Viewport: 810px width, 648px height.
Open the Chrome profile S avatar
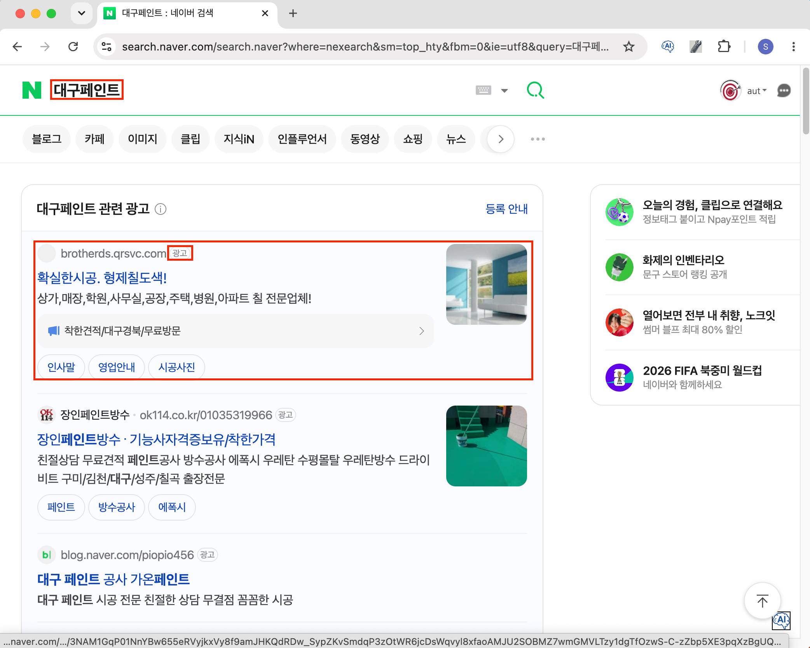pos(765,47)
